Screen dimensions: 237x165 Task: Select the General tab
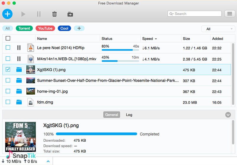point(112,115)
